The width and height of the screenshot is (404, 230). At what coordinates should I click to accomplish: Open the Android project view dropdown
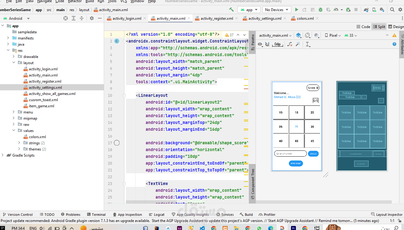coord(16,18)
